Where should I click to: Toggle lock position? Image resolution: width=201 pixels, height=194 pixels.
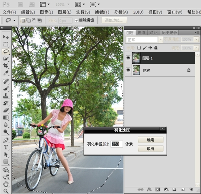(x=150, y=48)
